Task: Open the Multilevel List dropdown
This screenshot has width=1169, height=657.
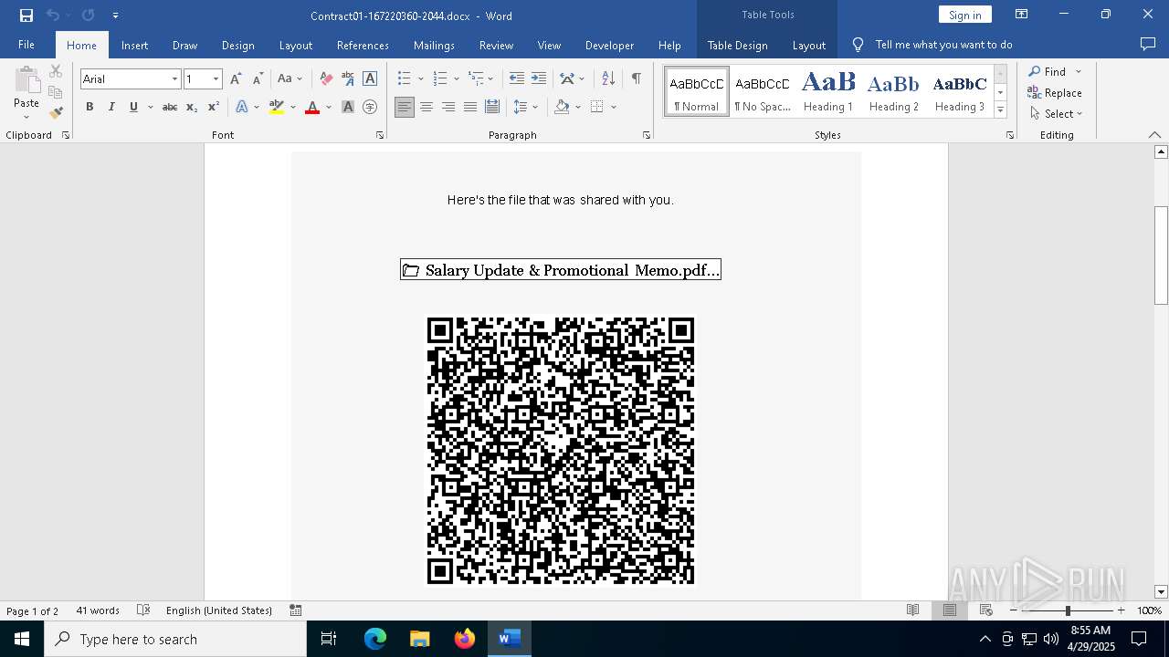Action: (x=490, y=79)
